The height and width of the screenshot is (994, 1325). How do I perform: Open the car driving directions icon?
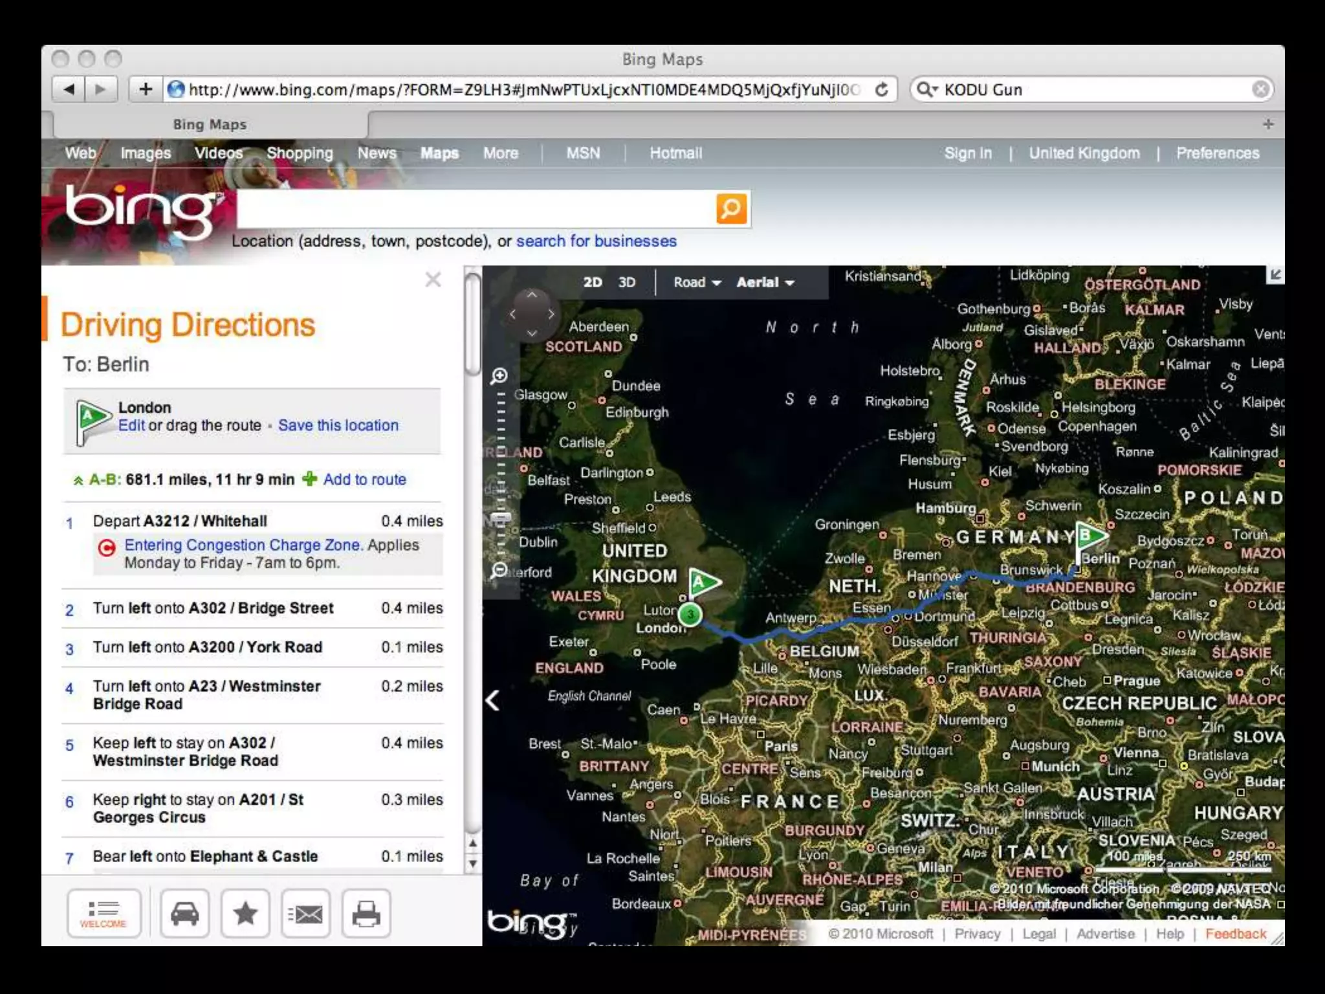(184, 914)
